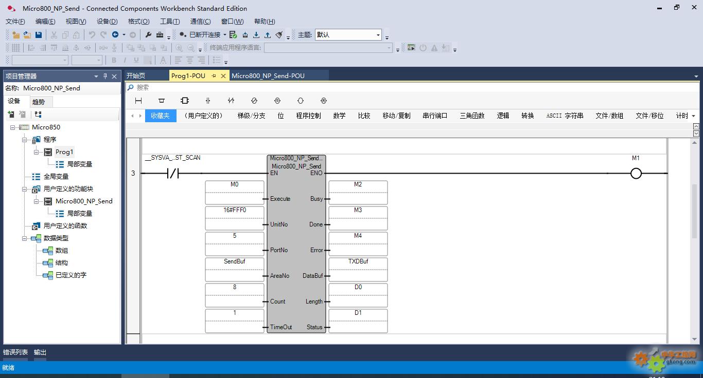Viewport: 703px width, 378px height.
Task: Insert a direct contact icon
Action: click(208, 101)
